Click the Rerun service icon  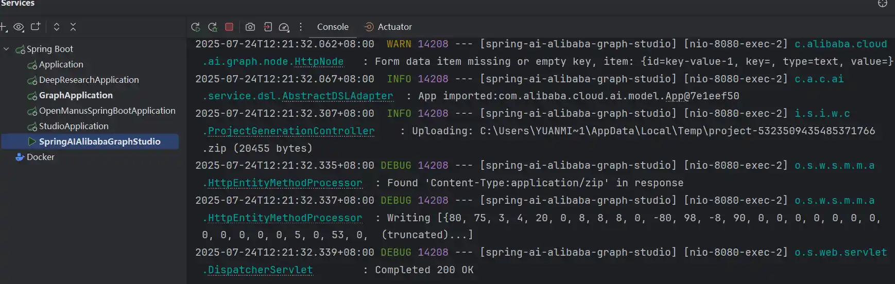click(x=195, y=27)
